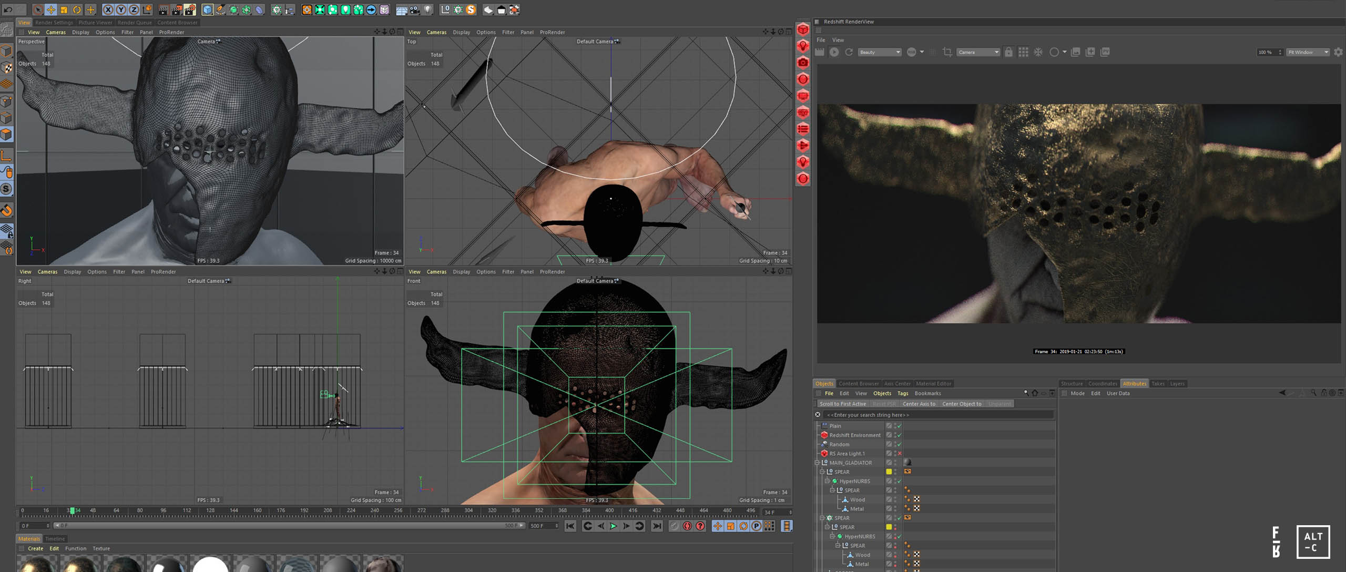Toggle Y axis lock
The width and height of the screenshot is (1346, 572).
[x=121, y=9]
